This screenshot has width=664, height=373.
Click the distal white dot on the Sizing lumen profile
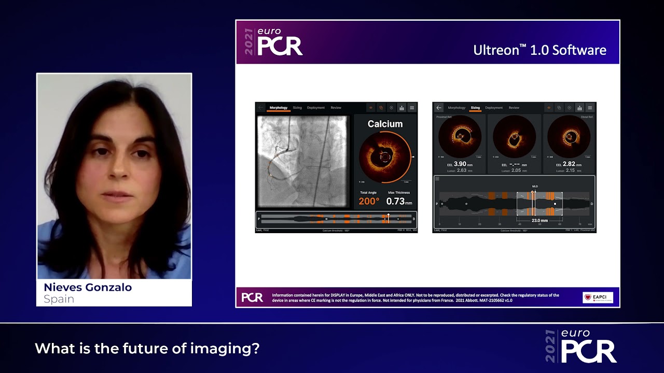(555, 204)
